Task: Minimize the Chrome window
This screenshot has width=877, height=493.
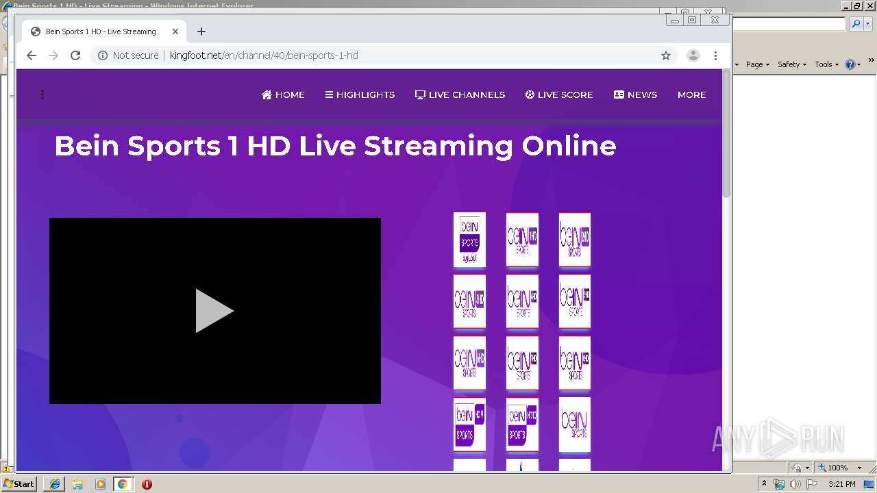Action: [675, 21]
